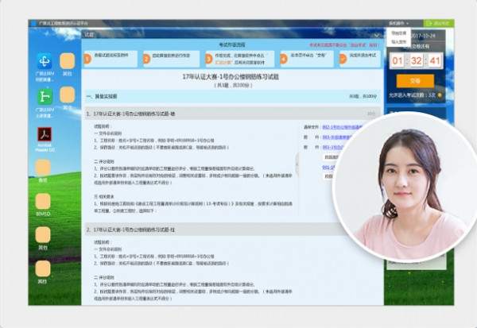Viewport: 477px width, 328px height.
Task: Launch the Acrobat Reader DC desktop icon
Action: (44, 134)
